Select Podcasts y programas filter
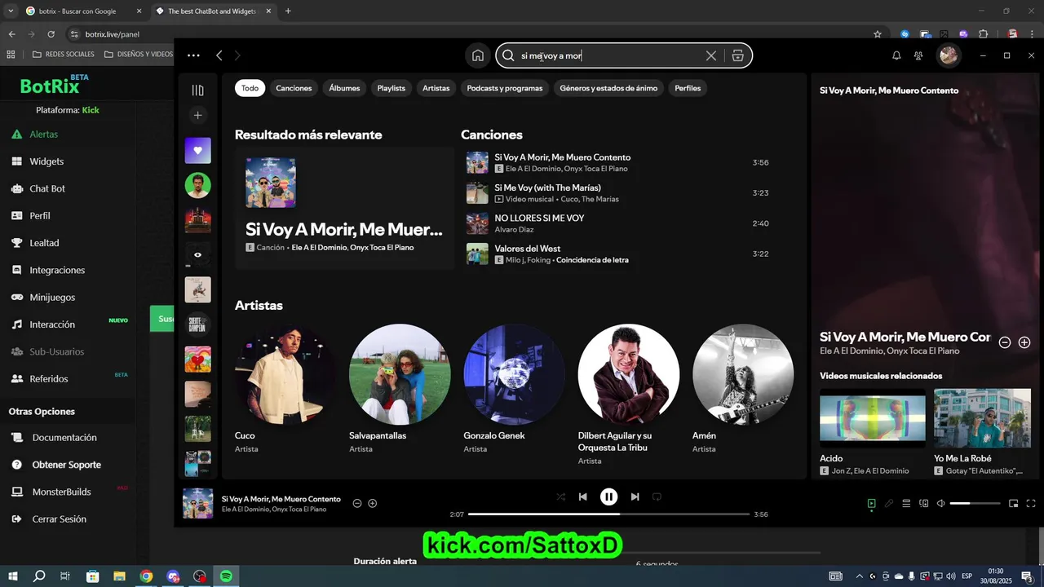This screenshot has height=587, width=1044. coord(504,88)
